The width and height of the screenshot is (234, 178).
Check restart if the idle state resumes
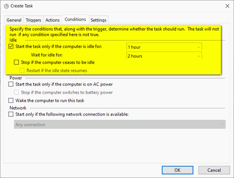click(22, 70)
